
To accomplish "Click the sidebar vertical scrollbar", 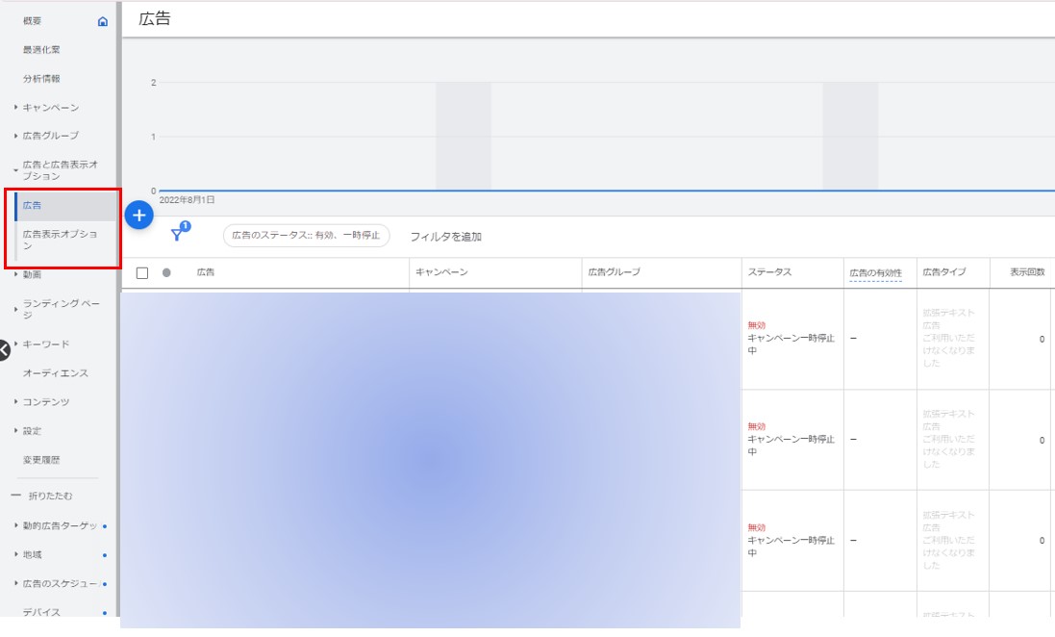I will coord(118,310).
